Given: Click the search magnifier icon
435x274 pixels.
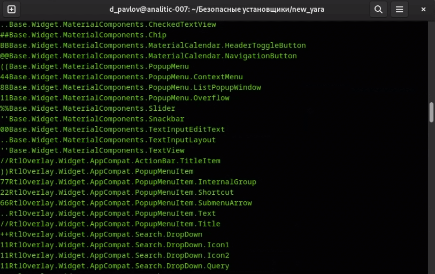Looking at the screenshot, I should pyautogui.click(x=378, y=9).
